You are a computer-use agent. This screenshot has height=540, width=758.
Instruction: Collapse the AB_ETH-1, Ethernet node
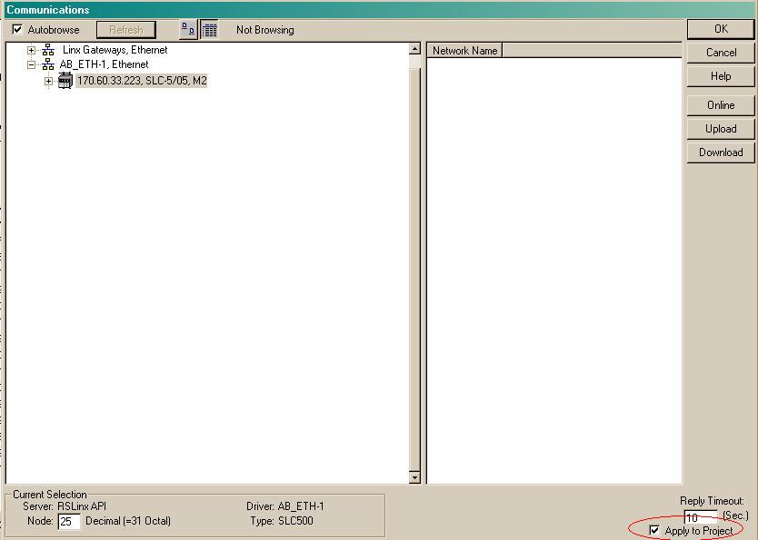32,64
